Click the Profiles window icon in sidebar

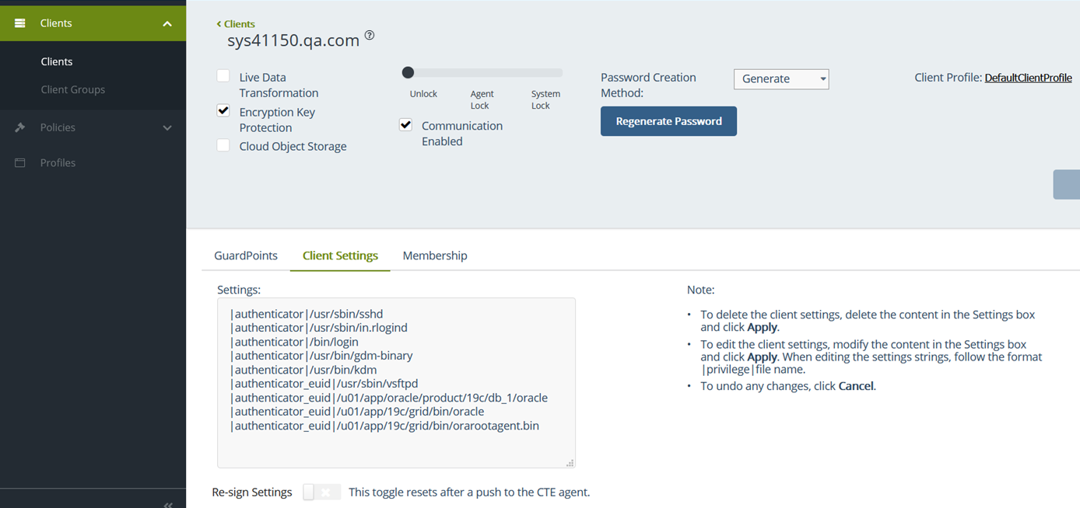click(20, 163)
